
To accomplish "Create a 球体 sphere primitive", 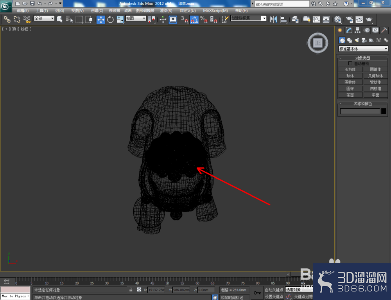I will tap(350, 76).
